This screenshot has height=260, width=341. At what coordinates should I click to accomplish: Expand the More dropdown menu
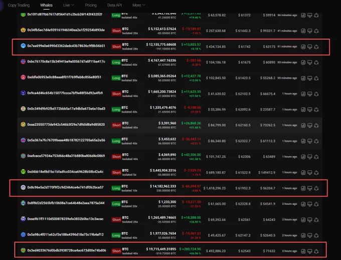[138, 5]
